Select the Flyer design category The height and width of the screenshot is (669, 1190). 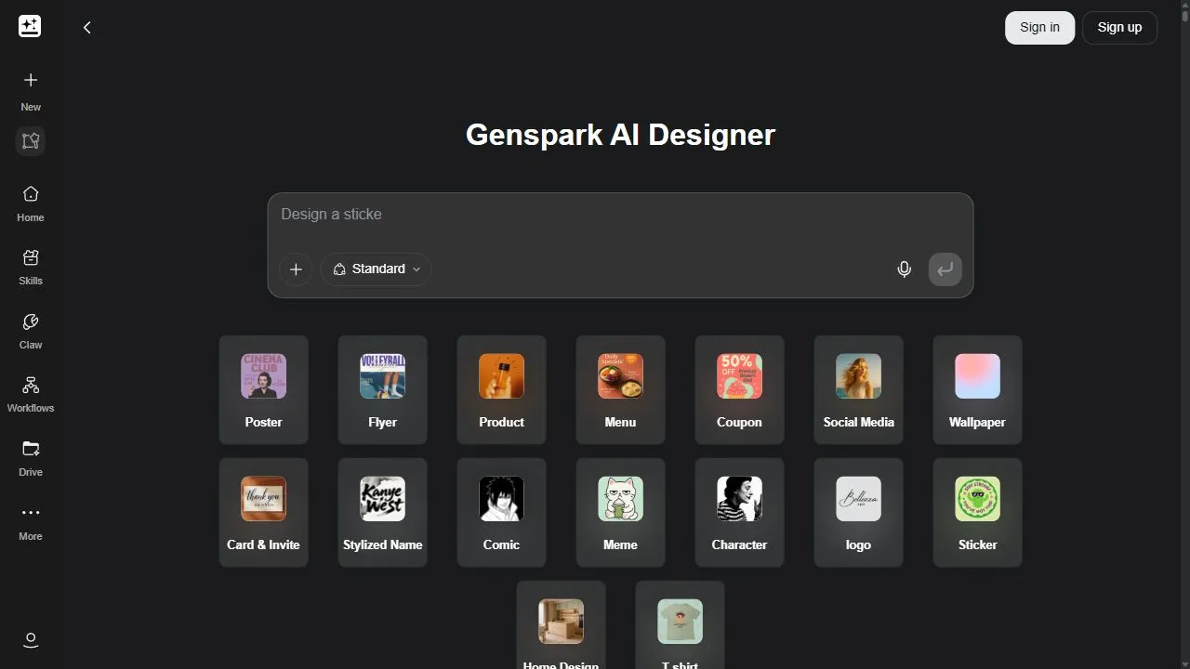click(x=382, y=390)
